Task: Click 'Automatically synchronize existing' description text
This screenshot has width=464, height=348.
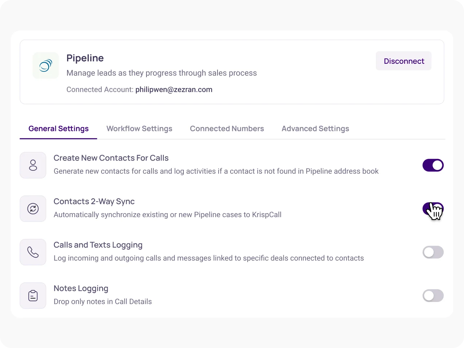Action: [167, 215]
